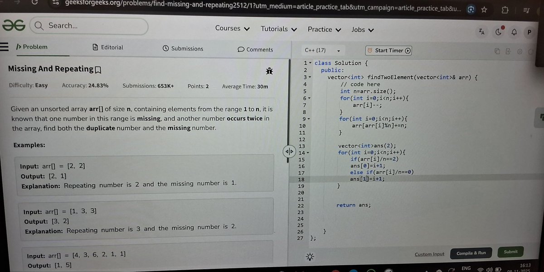
Task: Click the 'Missing And Repeating' title text
Action: (51, 69)
